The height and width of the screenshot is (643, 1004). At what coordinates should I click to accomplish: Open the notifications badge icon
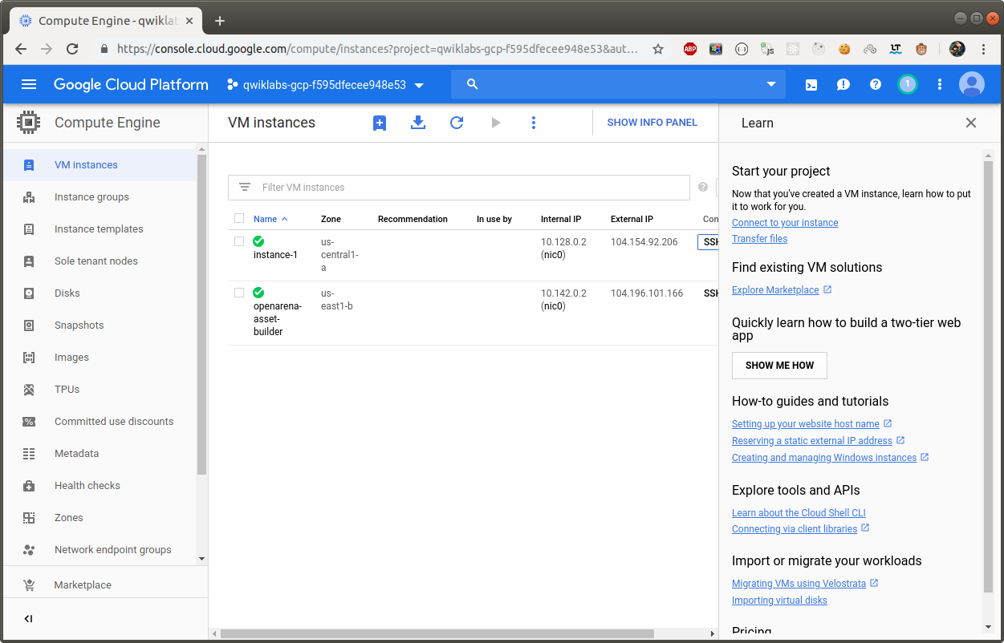click(x=908, y=84)
